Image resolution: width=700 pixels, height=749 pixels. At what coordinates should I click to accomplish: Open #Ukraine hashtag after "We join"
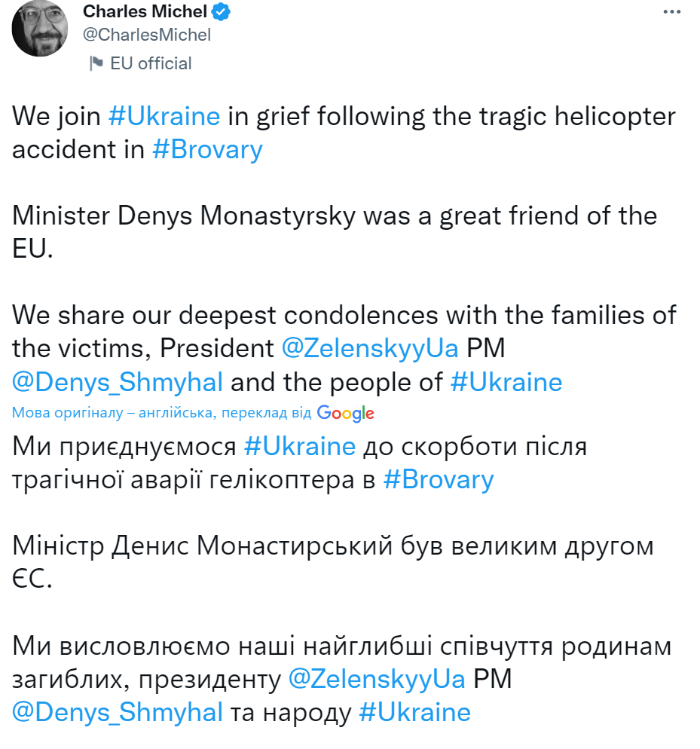[164, 117]
